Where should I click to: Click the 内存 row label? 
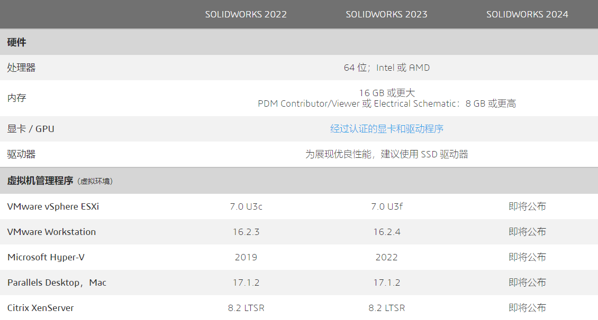[16, 98]
